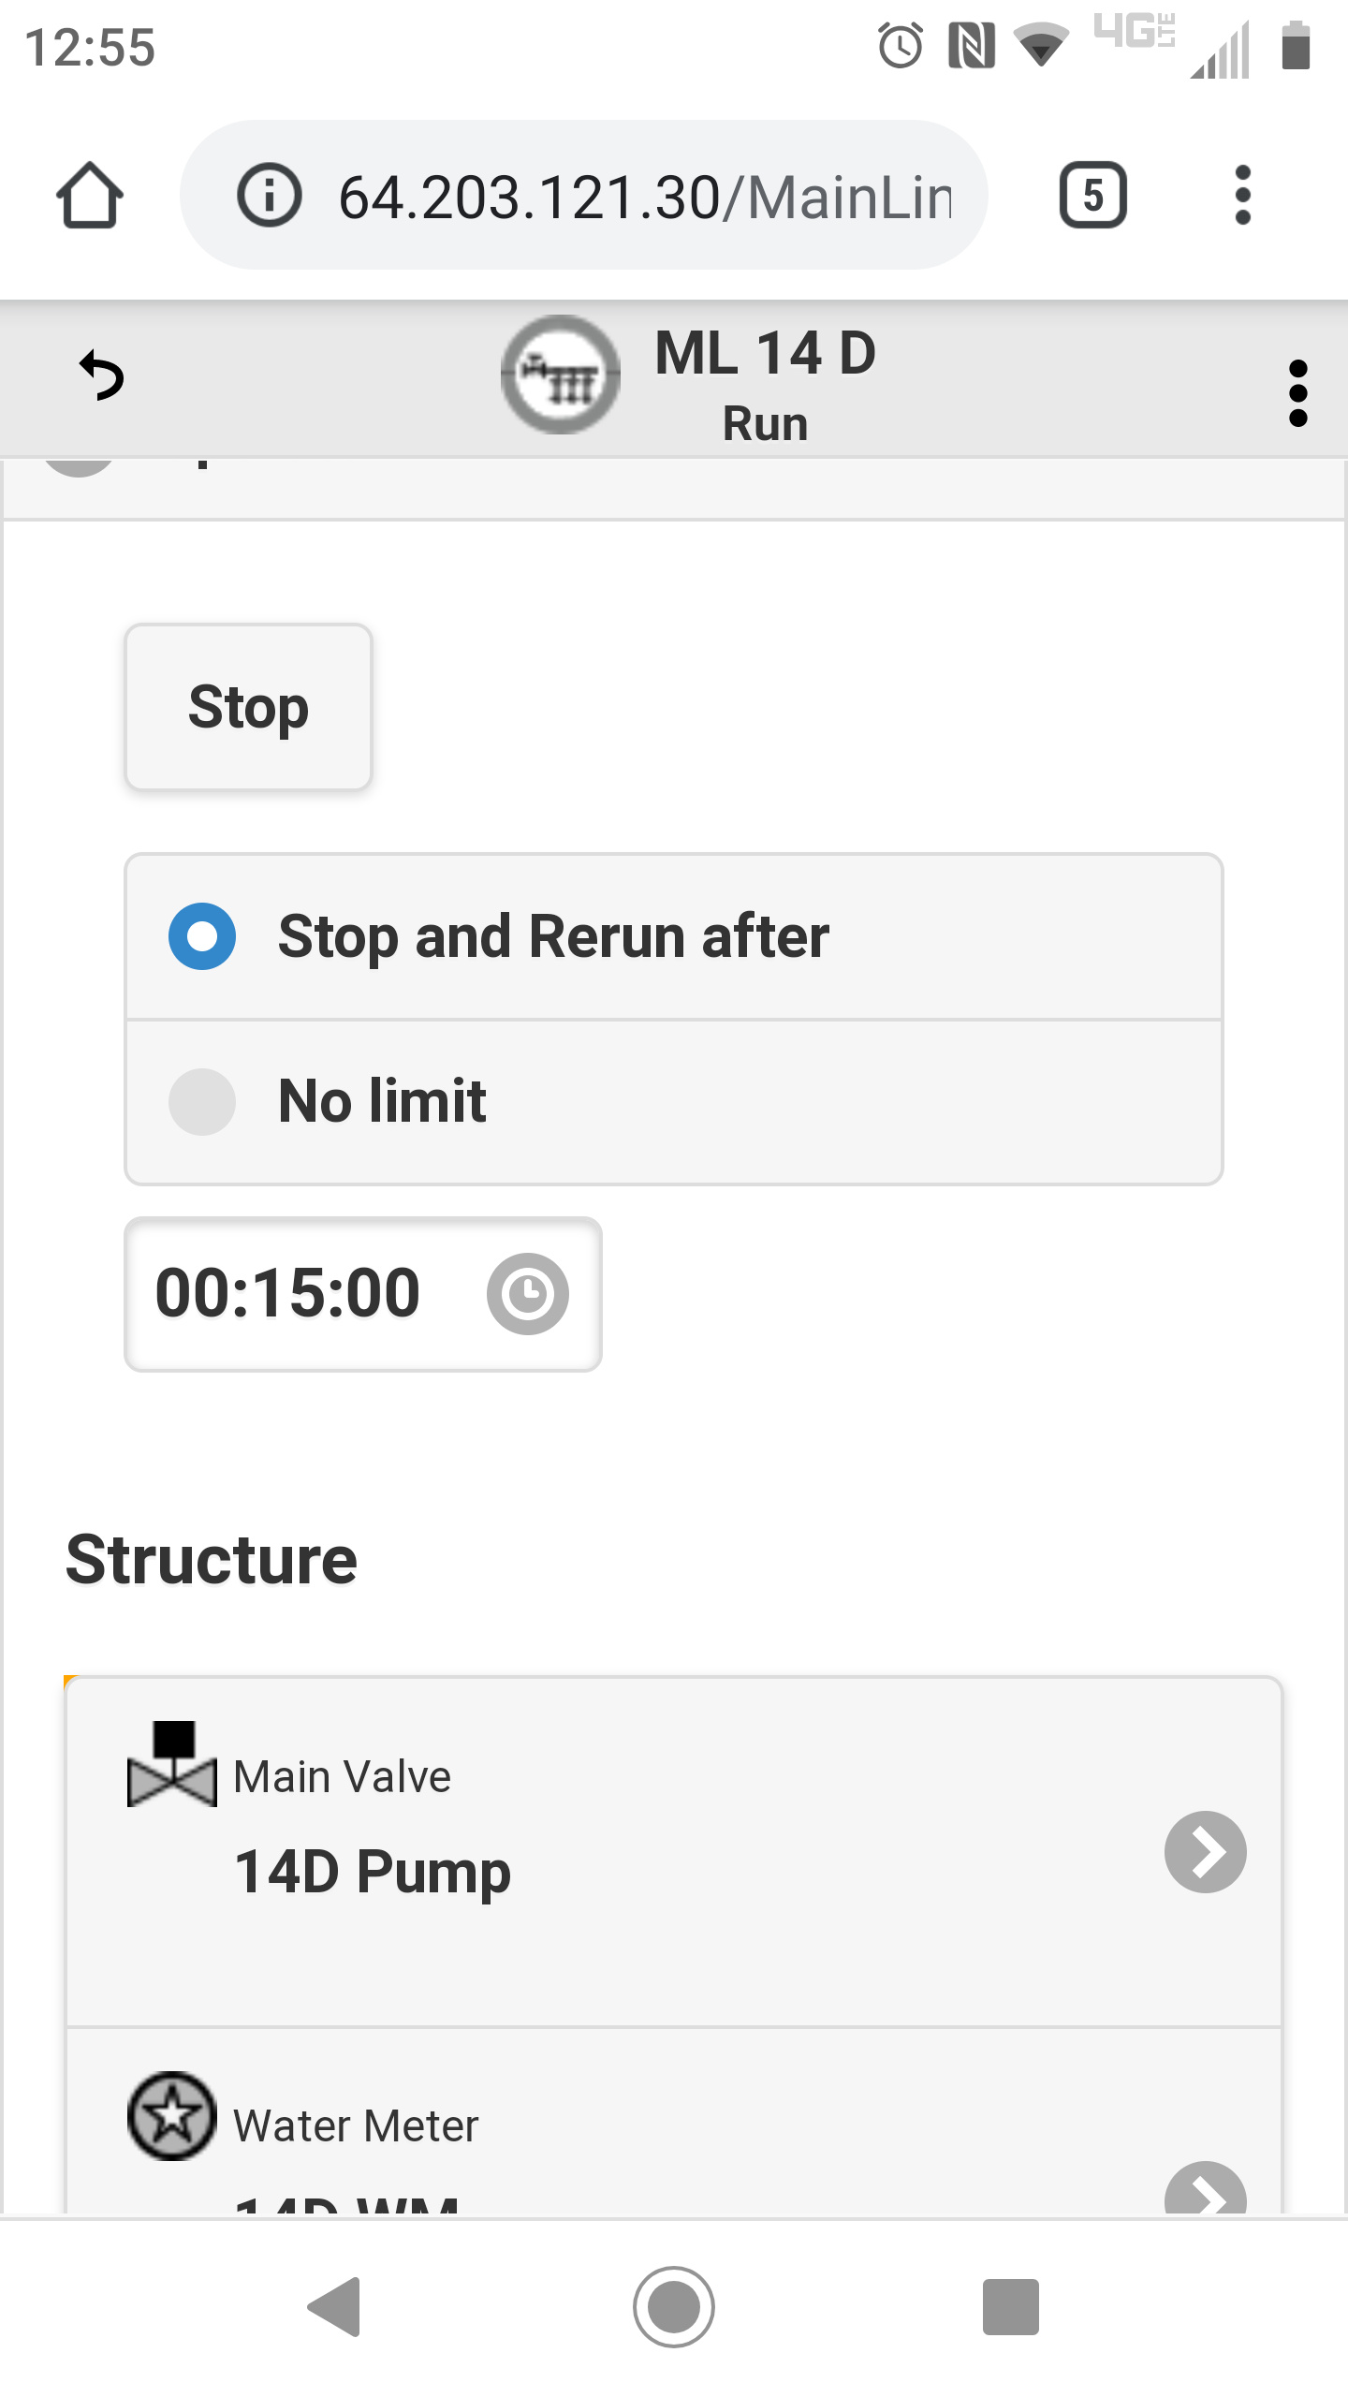Tap the Water Meter star icon

(172, 2116)
